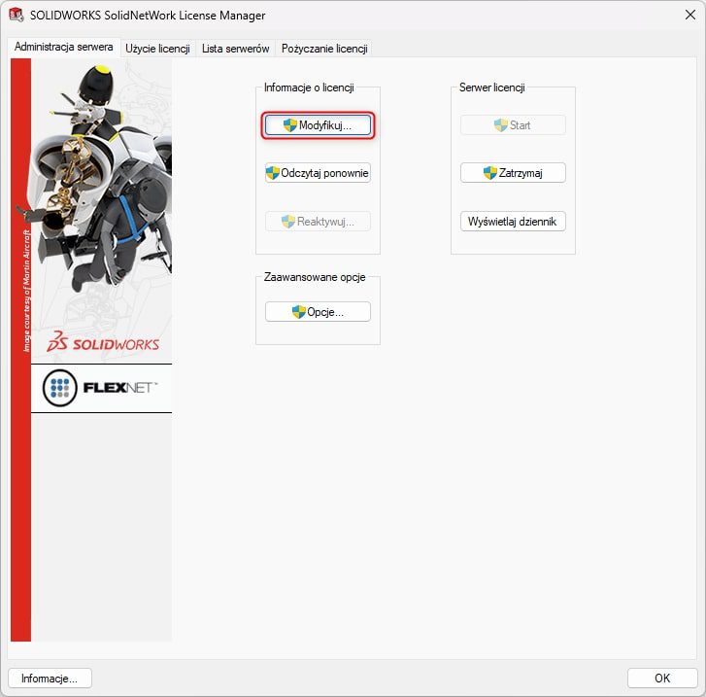The width and height of the screenshot is (706, 697).
Task: Open Wyświetlaj dziennik log viewer
Action: click(513, 222)
